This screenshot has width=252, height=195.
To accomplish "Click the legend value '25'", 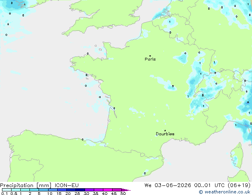I will click(77, 193).
